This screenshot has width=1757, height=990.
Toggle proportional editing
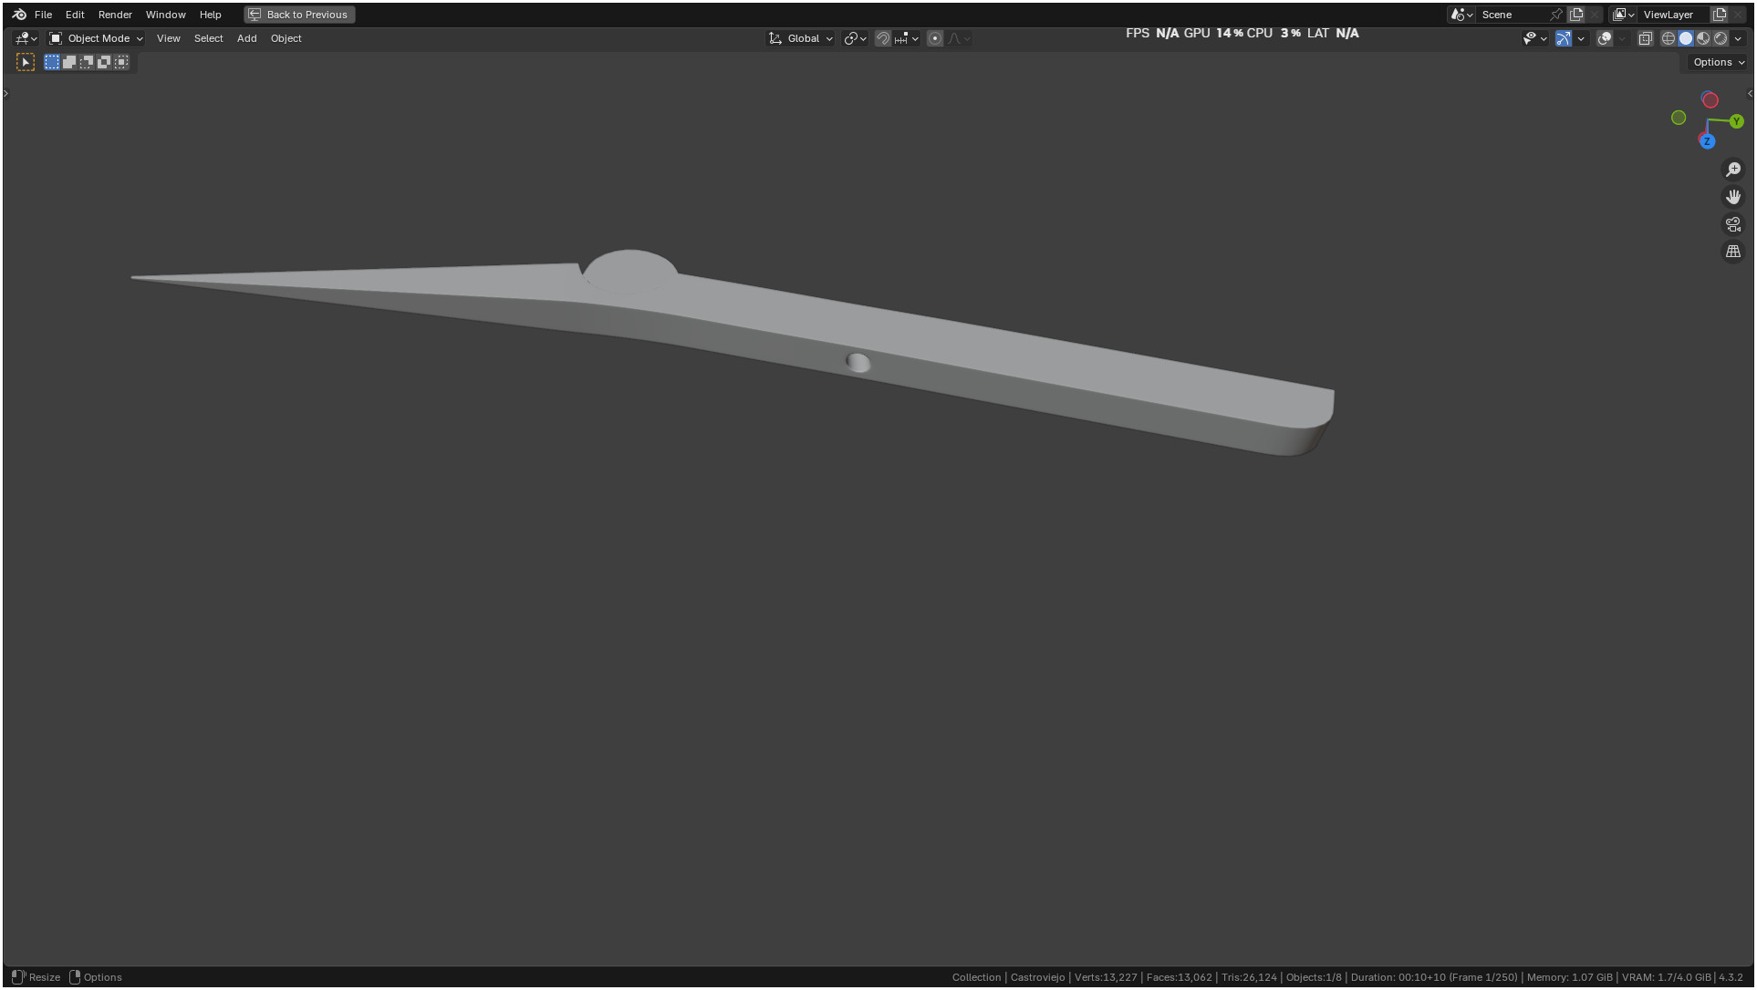[x=934, y=38]
